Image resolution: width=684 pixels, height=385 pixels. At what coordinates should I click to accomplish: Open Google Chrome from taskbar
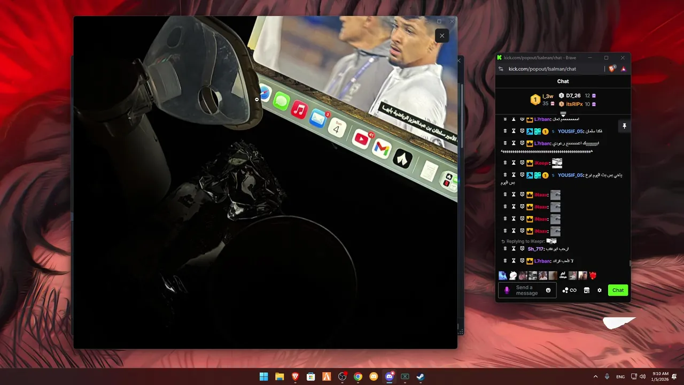[358, 376]
